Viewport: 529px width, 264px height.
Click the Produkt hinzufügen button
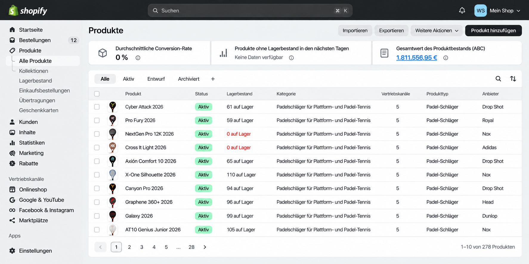(494, 31)
